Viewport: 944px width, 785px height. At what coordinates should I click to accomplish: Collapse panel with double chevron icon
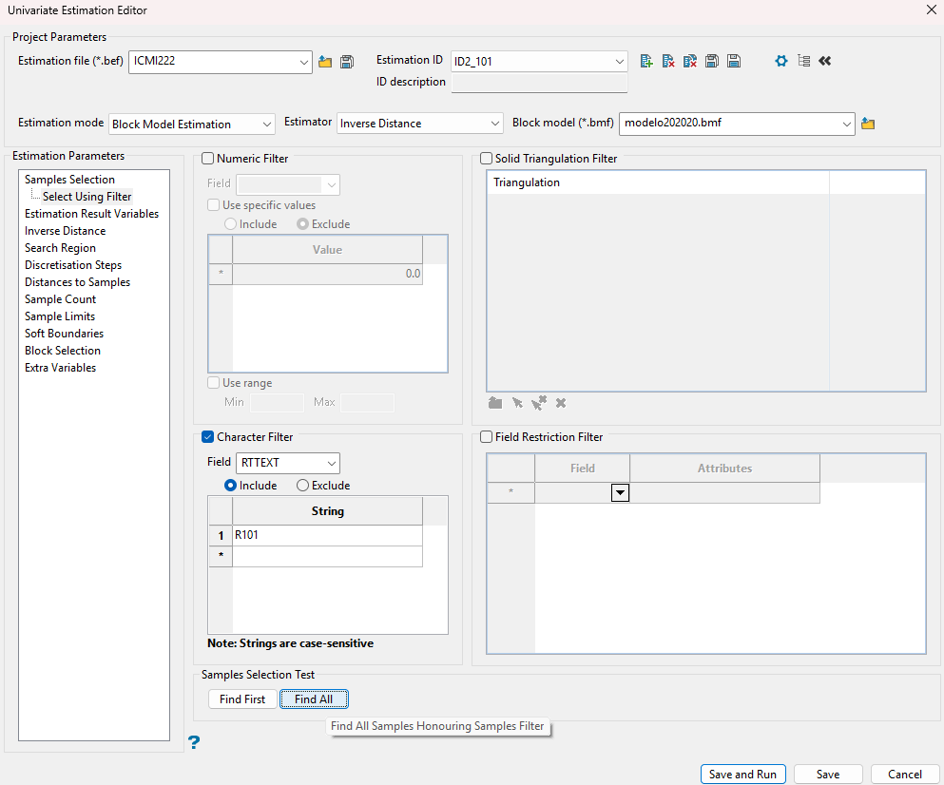[825, 61]
